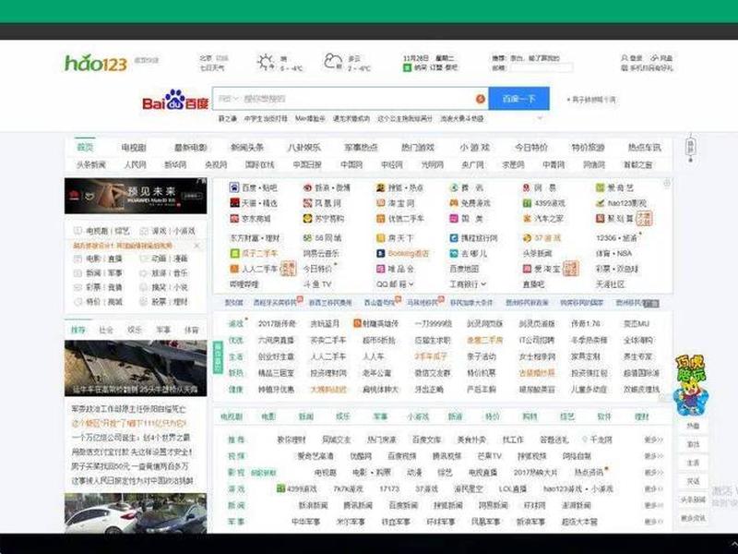Open the 天猫·精选 site icon
Viewport: 738px width, 554px height.
234,203
